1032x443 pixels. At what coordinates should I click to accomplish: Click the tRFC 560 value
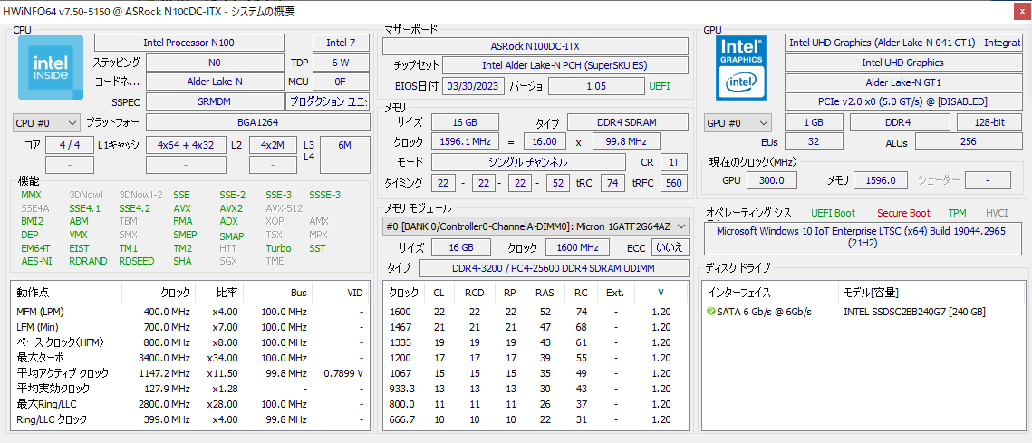tap(673, 183)
